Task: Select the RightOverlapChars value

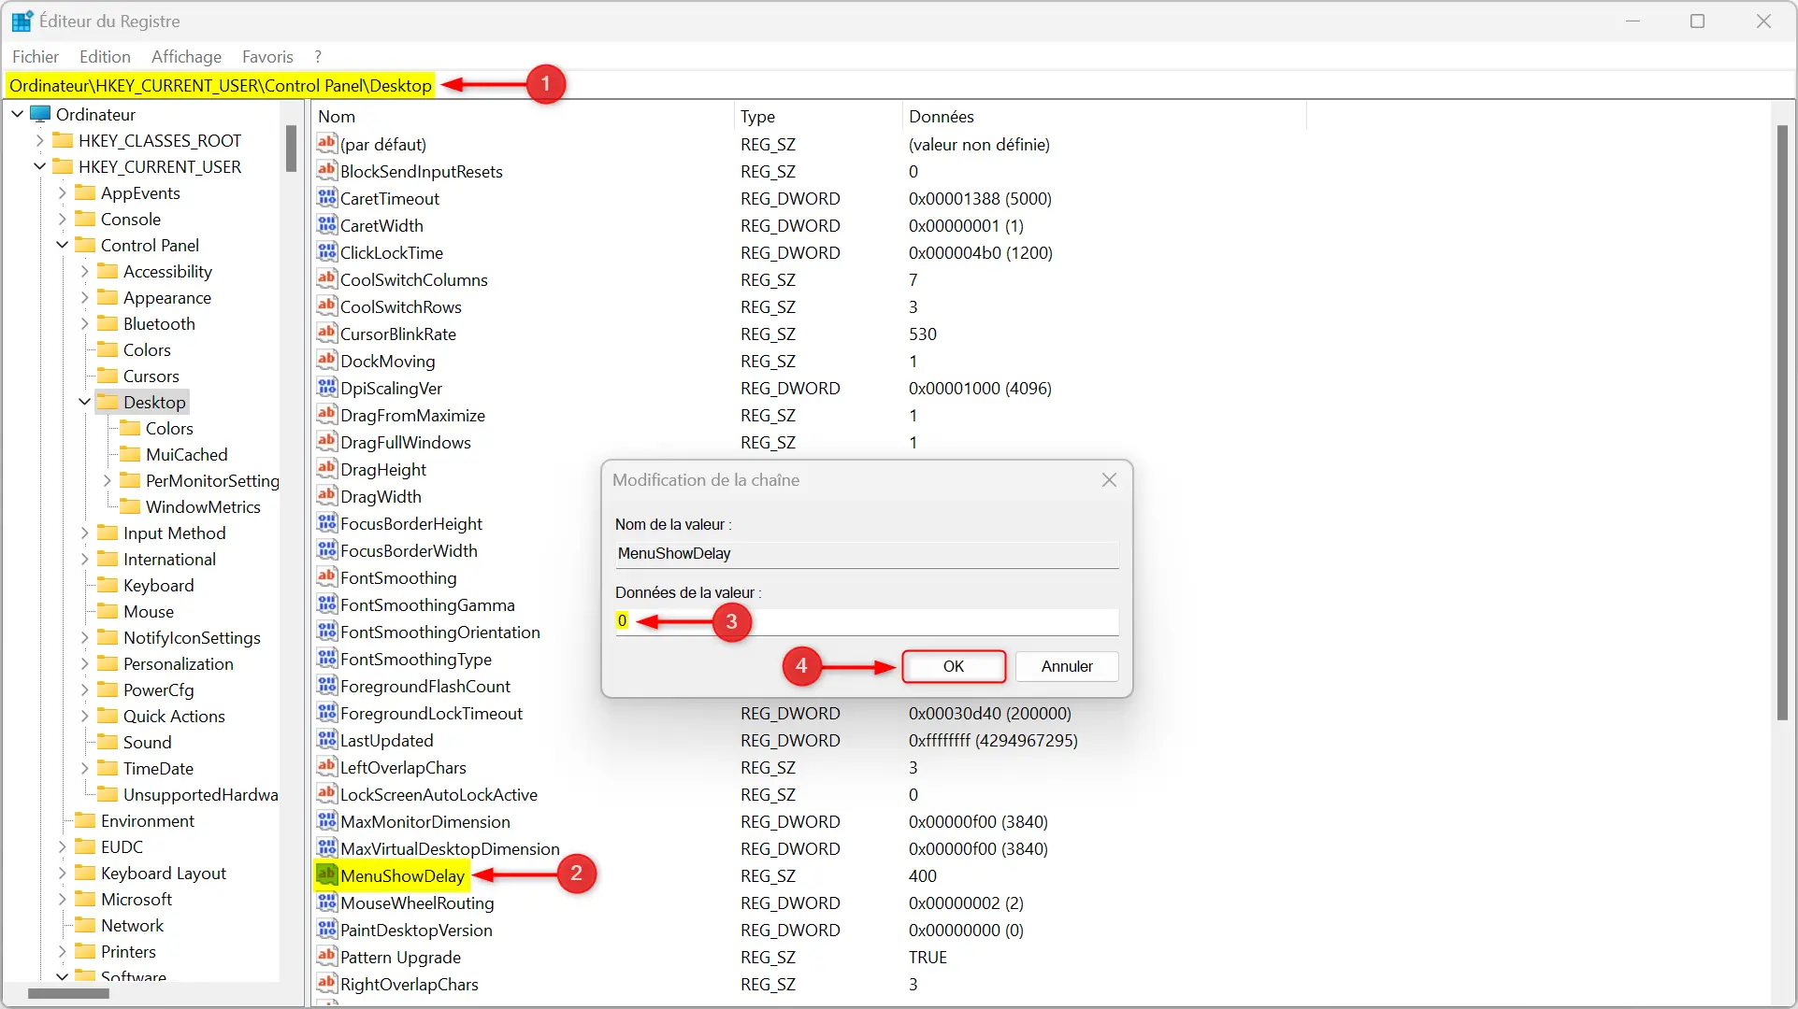Action: click(x=409, y=984)
